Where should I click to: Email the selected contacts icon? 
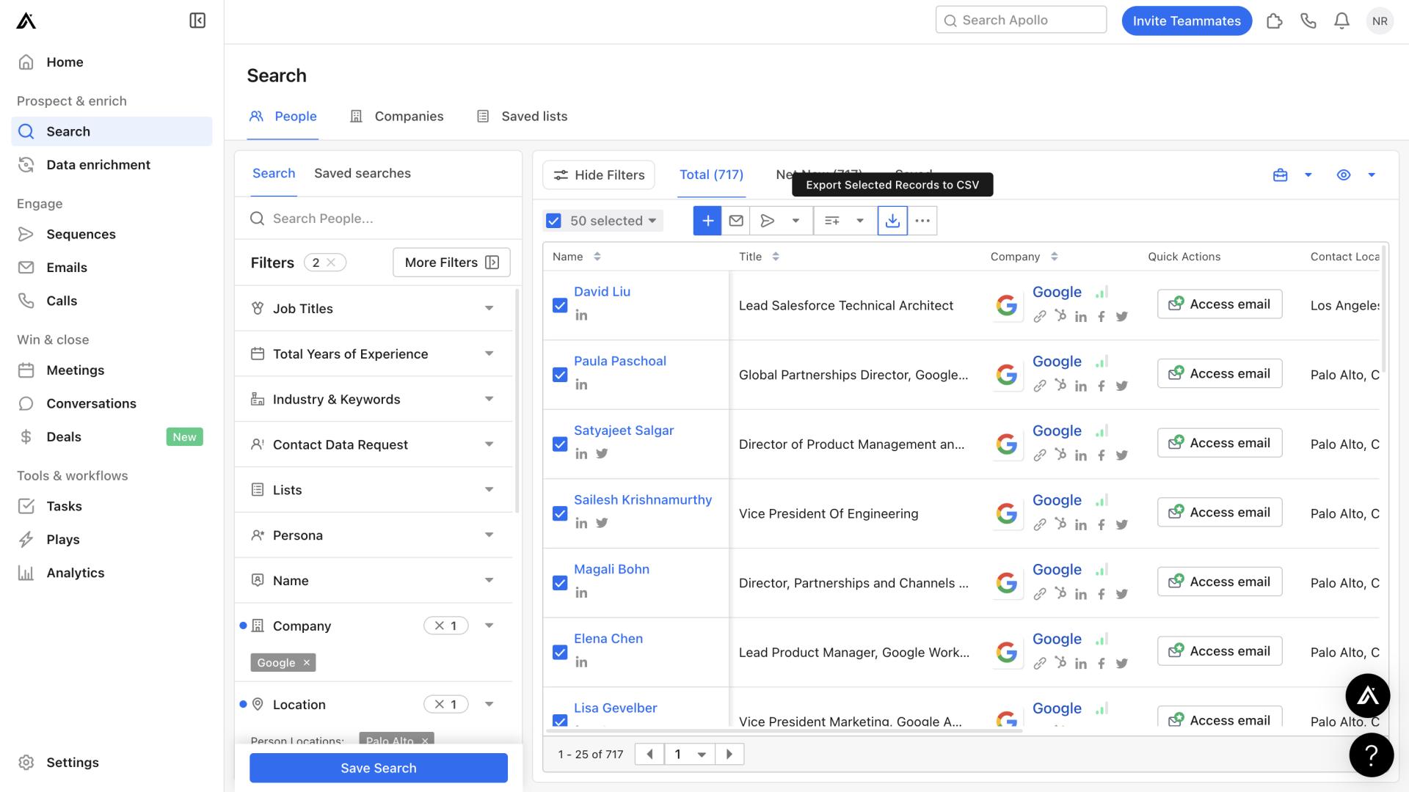(736, 221)
